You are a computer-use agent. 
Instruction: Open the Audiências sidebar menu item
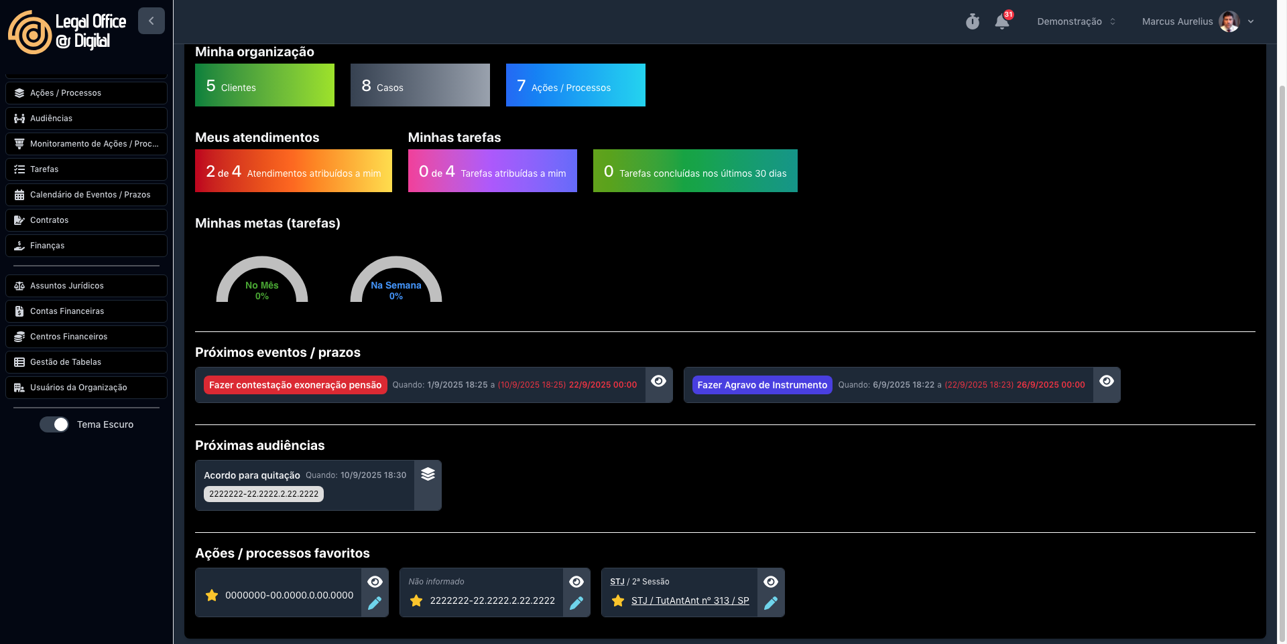pyautogui.click(x=86, y=118)
